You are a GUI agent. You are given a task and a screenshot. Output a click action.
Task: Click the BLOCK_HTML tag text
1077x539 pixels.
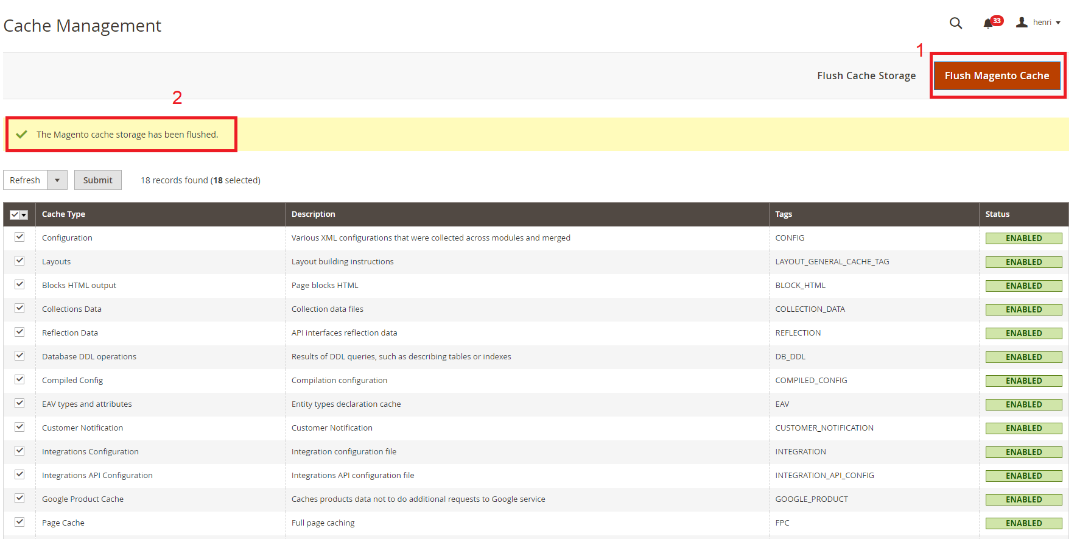click(801, 286)
